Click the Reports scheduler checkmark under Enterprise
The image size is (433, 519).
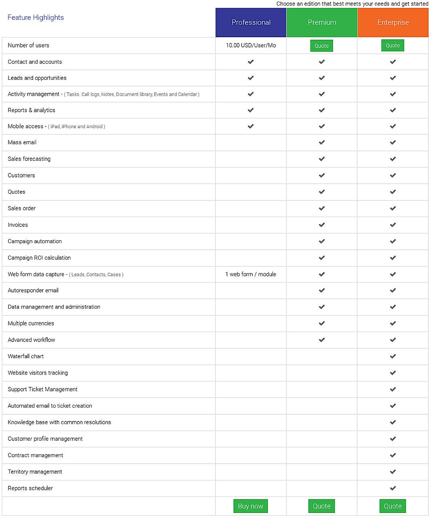pyautogui.click(x=393, y=488)
